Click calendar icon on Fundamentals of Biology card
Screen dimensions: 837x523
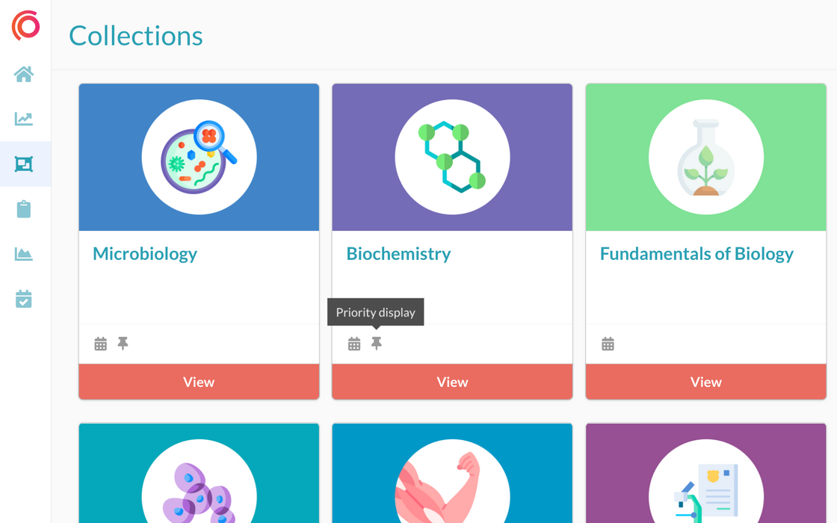click(x=608, y=344)
